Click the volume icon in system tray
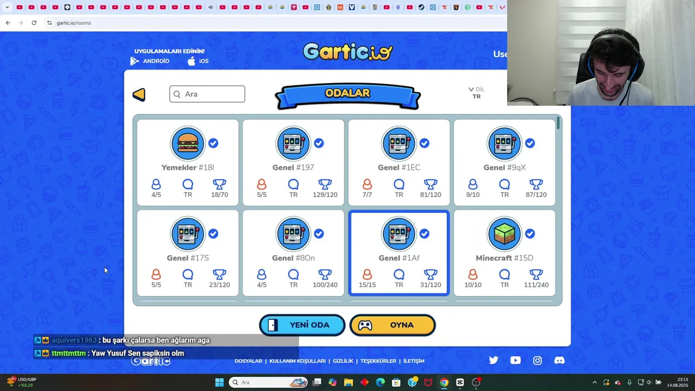 click(649, 382)
